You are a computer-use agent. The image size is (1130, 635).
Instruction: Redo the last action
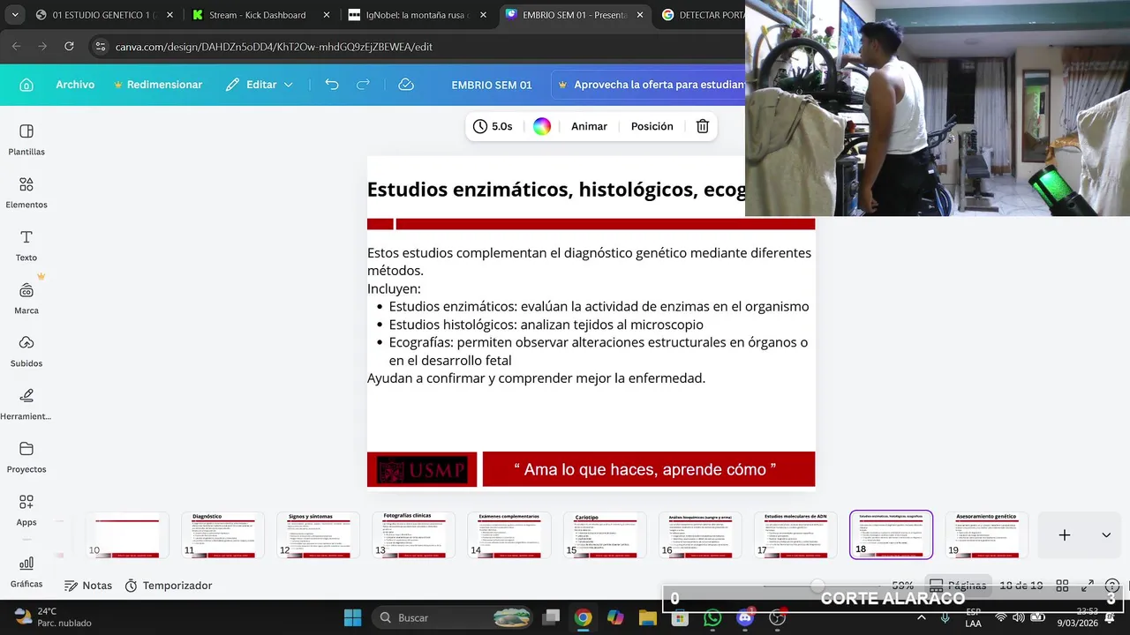click(363, 85)
